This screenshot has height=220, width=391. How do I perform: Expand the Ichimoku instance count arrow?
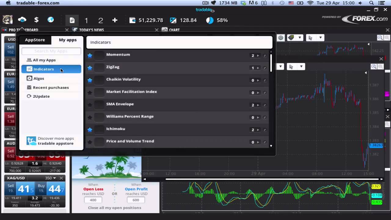pyautogui.click(x=258, y=130)
